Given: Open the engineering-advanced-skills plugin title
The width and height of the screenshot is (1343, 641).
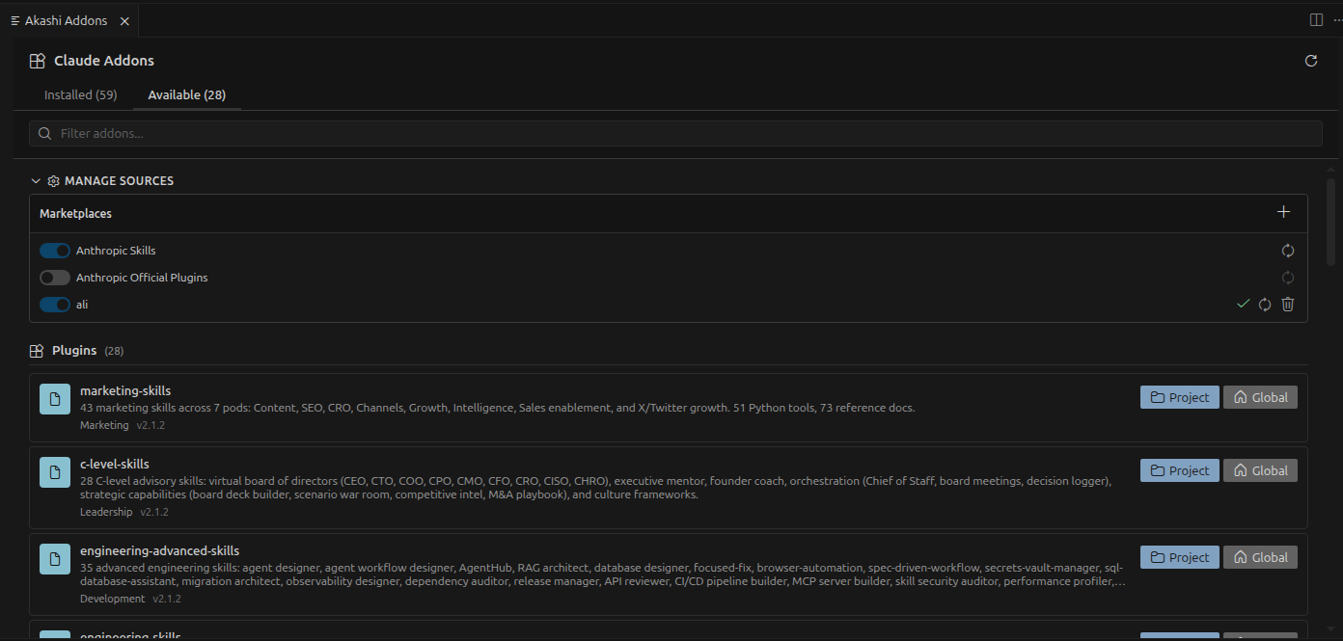Looking at the screenshot, I should click(x=160, y=550).
